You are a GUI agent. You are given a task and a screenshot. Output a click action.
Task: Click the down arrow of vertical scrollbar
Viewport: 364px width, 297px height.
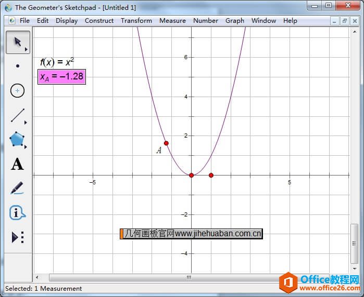click(355, 268)
